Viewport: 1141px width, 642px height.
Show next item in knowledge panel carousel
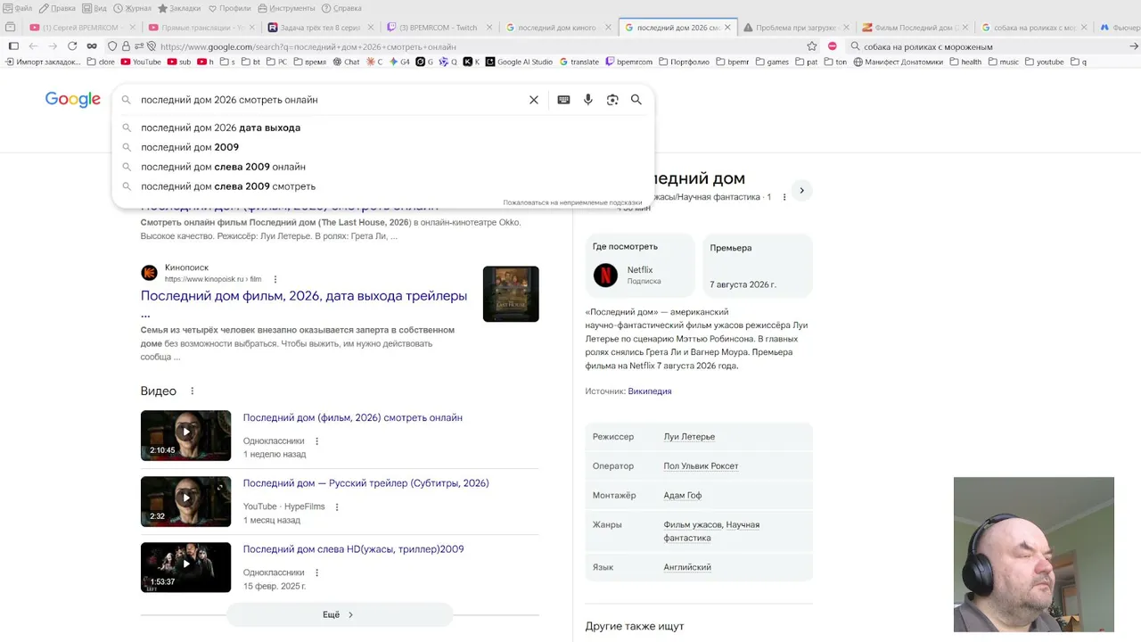[x=801, y=190]
